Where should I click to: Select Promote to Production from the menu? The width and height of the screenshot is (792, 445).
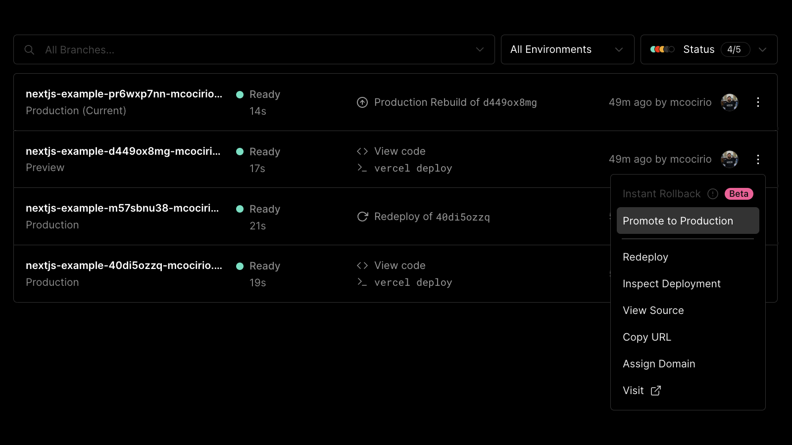click(x=678, y=221)
